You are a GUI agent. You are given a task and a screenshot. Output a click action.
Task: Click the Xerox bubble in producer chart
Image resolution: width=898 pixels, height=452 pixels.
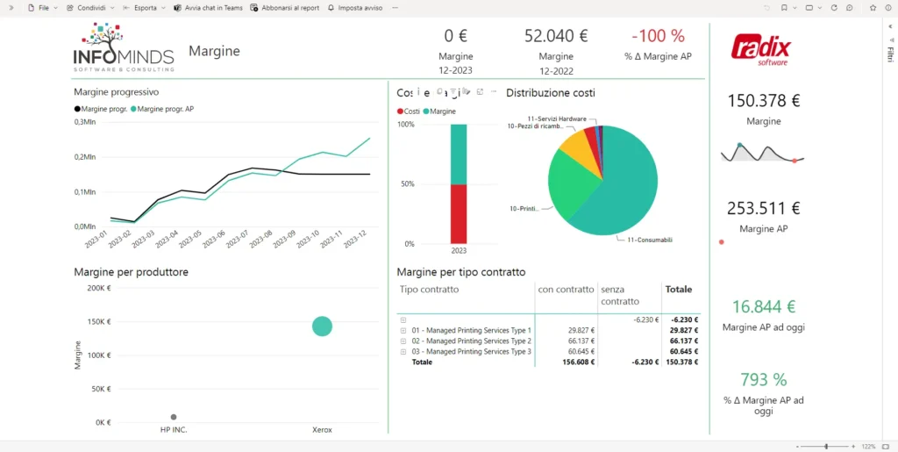click(322, 326)
